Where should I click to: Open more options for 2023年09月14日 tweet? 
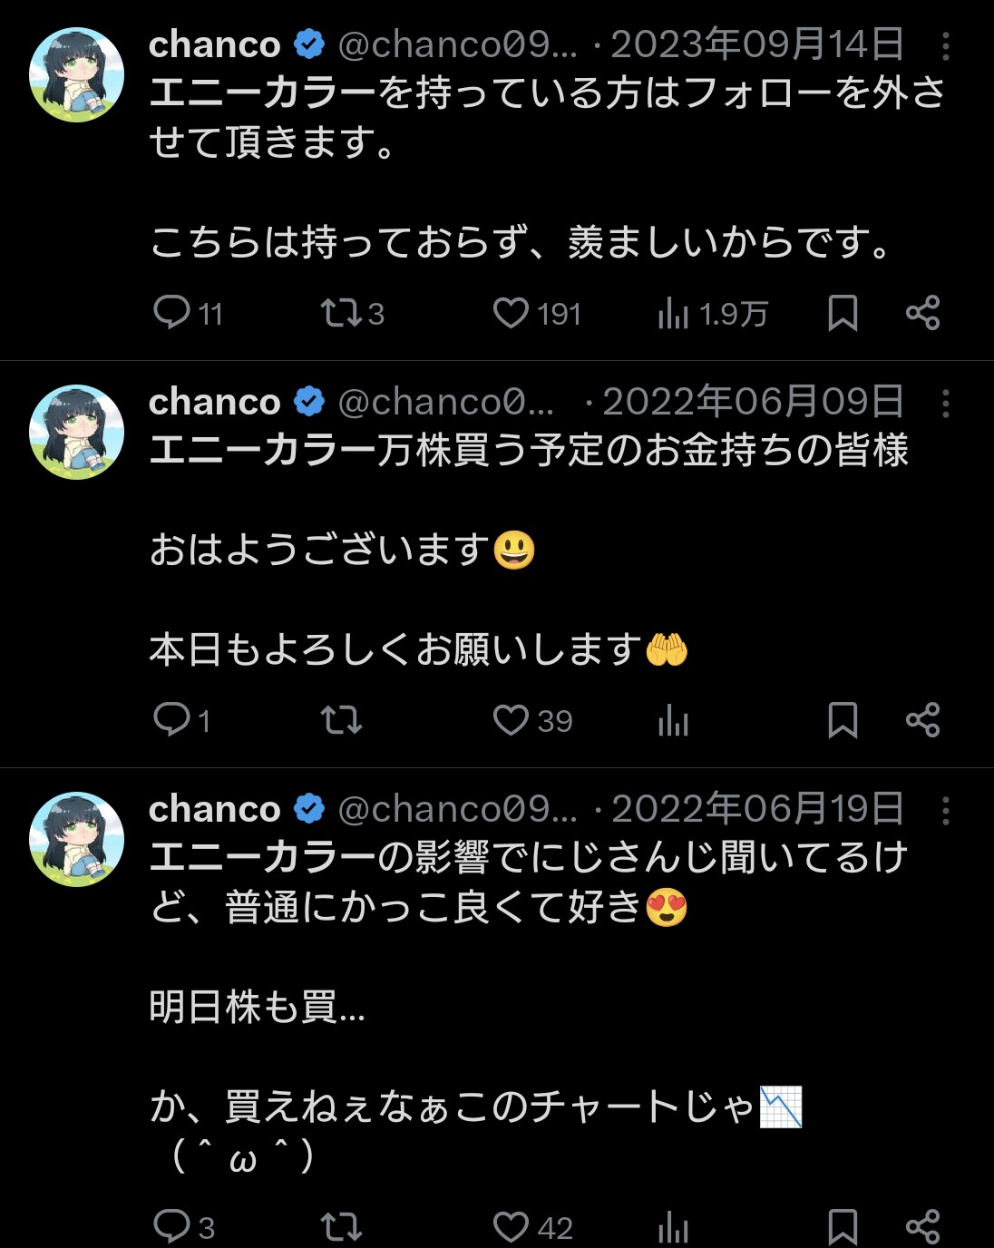click(x=946, y=46)
